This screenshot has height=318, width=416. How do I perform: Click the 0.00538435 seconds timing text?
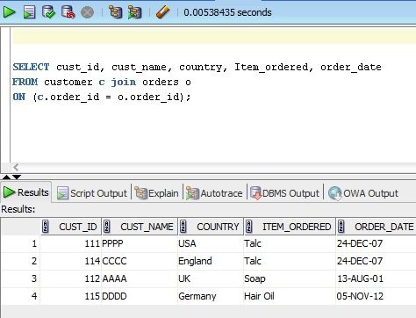(x=227, y=12)
